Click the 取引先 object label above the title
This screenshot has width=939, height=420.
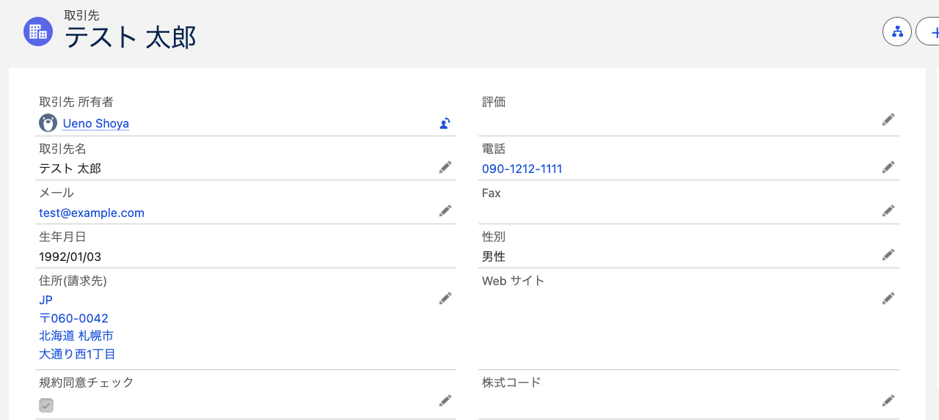(x=81, y=15)
